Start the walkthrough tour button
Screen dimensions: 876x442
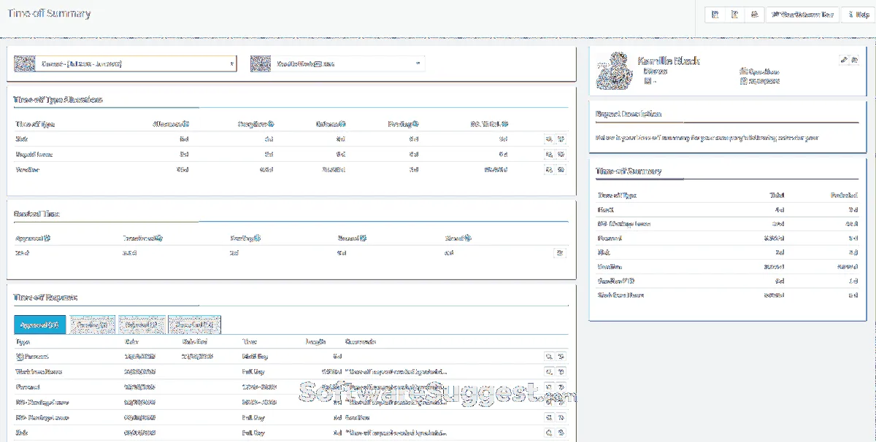[x=802, y=15]
